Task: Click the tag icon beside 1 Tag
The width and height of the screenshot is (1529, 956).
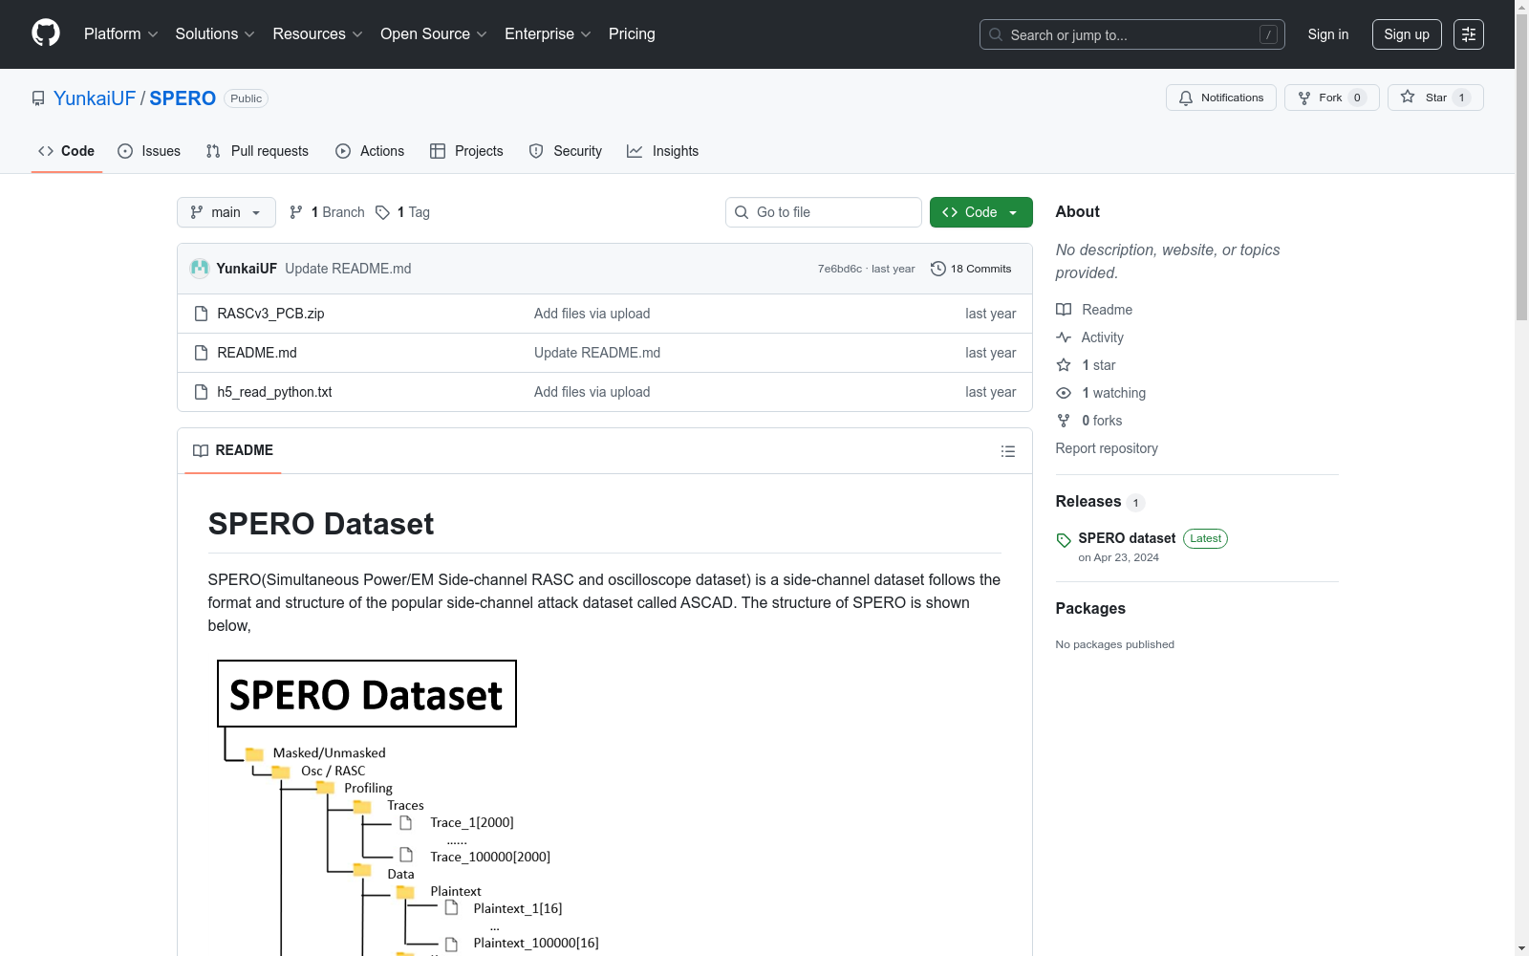Action: [x=382, y=212]
